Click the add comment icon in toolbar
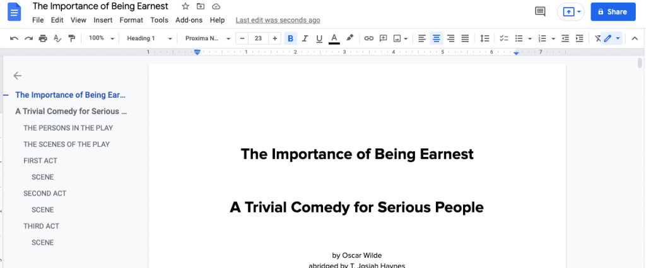646x268 pixels. 384,38
